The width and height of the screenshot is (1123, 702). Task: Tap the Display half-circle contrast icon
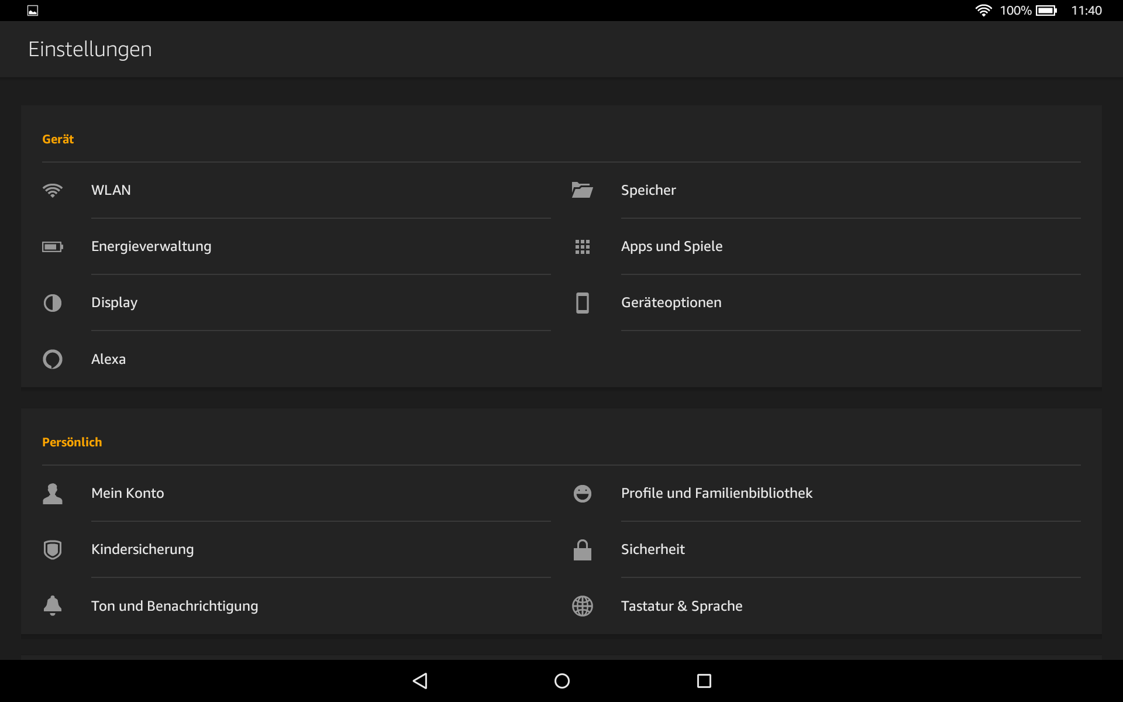coord(53,303)
